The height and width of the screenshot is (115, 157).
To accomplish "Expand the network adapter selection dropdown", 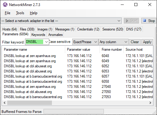I will (x=119, y=21).
